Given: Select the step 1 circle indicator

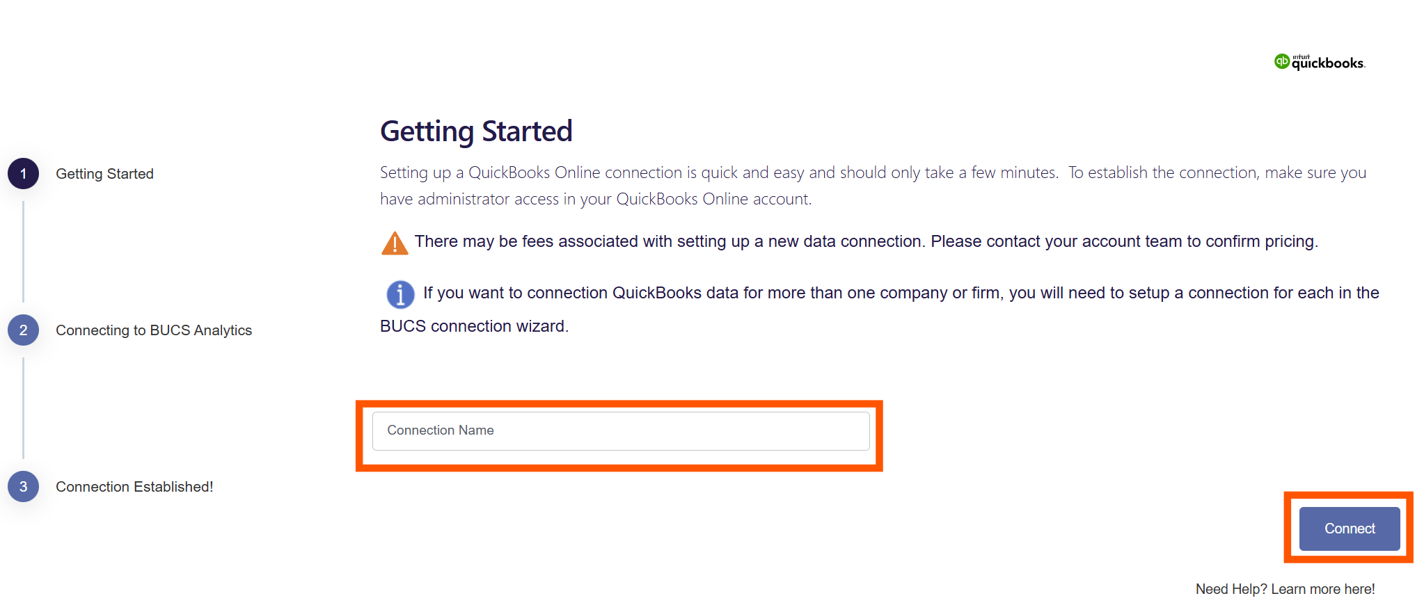Looking at the screenshot, I should coord(24,174).
